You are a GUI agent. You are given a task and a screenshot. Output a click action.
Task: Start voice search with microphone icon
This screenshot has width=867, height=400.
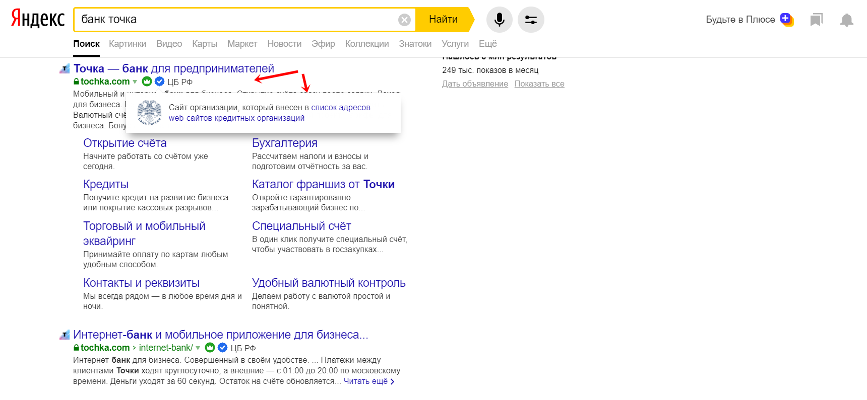point(499,20)
